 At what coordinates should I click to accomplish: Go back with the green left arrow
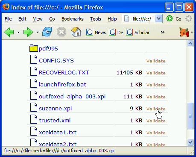pos(9,33)
